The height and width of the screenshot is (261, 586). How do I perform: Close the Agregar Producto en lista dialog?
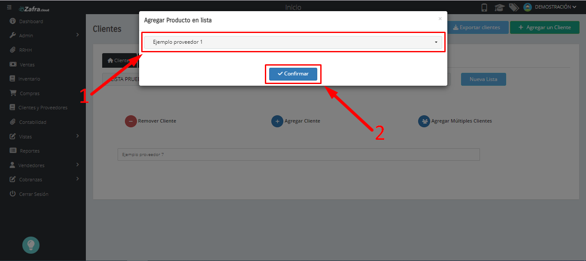[x=440, y=19]
